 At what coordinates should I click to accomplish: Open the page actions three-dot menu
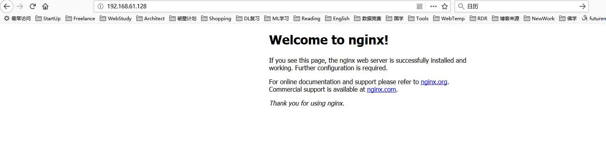(434, 6)
